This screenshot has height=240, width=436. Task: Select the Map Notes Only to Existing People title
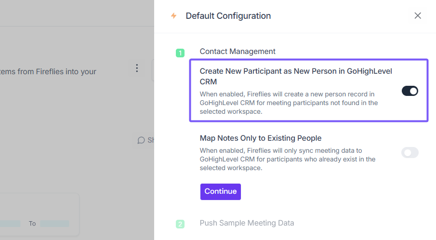coord(261,138)
